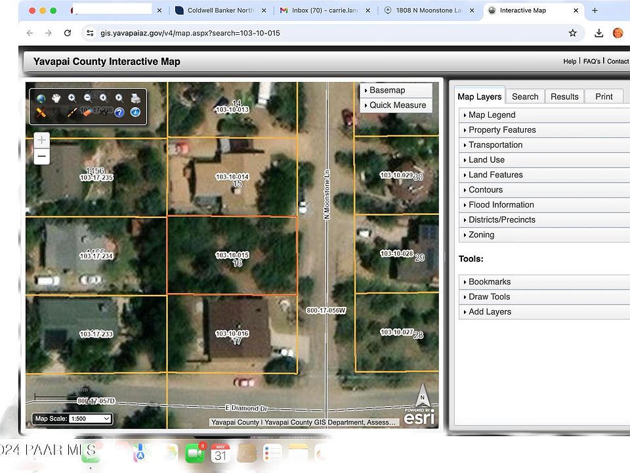The height and width of the screenshot is (473, 630).
Task: Click parcel label 103-17-233
Action: click(96, 334)
